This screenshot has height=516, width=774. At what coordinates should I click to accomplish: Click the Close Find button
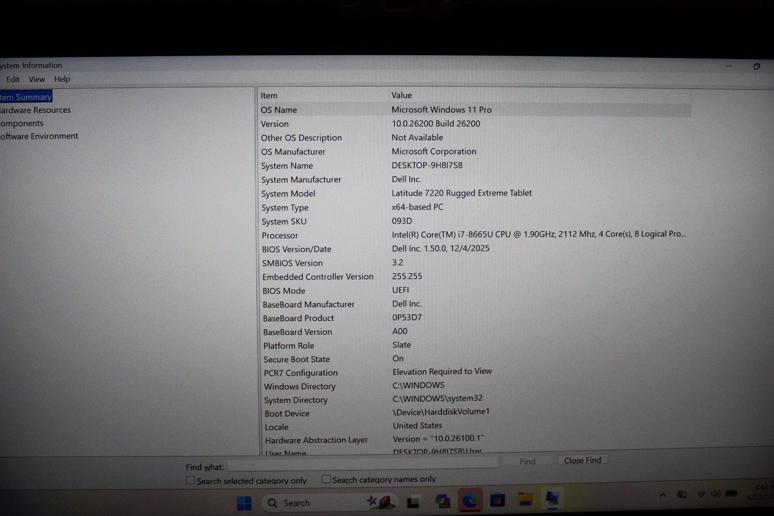[x=582, y=460]
